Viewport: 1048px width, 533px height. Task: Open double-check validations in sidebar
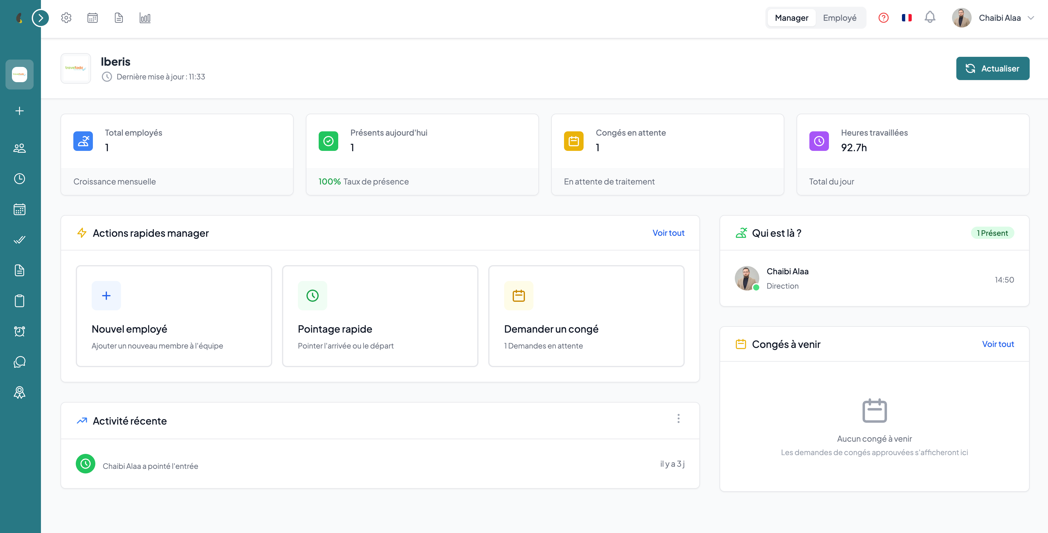click(x=20, y=240)
